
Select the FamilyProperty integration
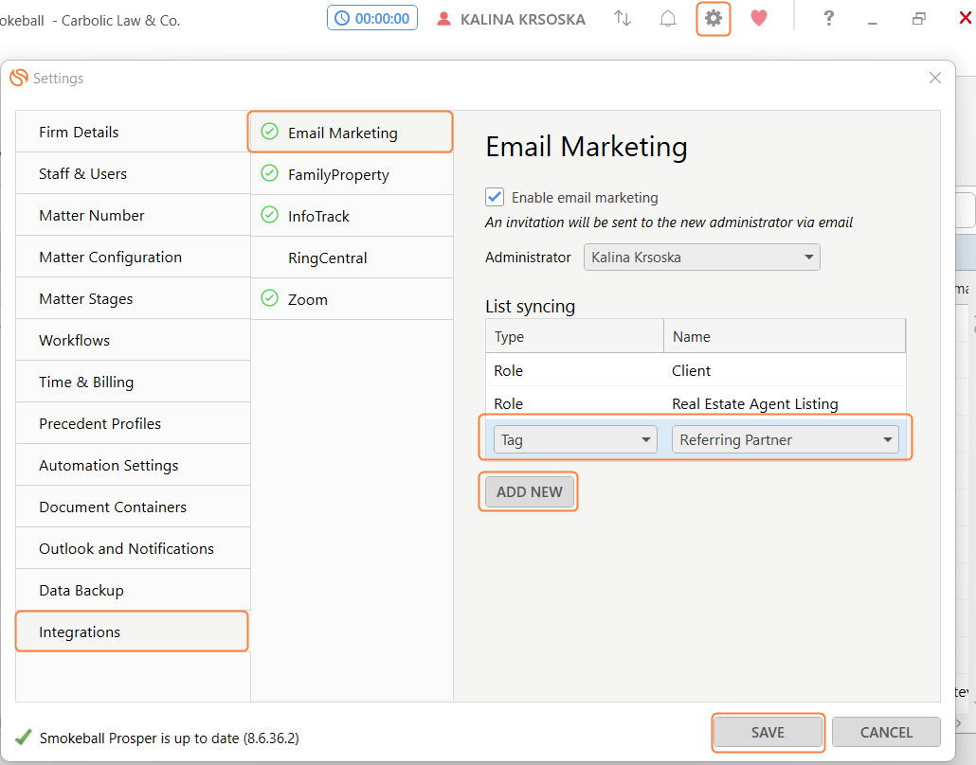tap(352, 174)
